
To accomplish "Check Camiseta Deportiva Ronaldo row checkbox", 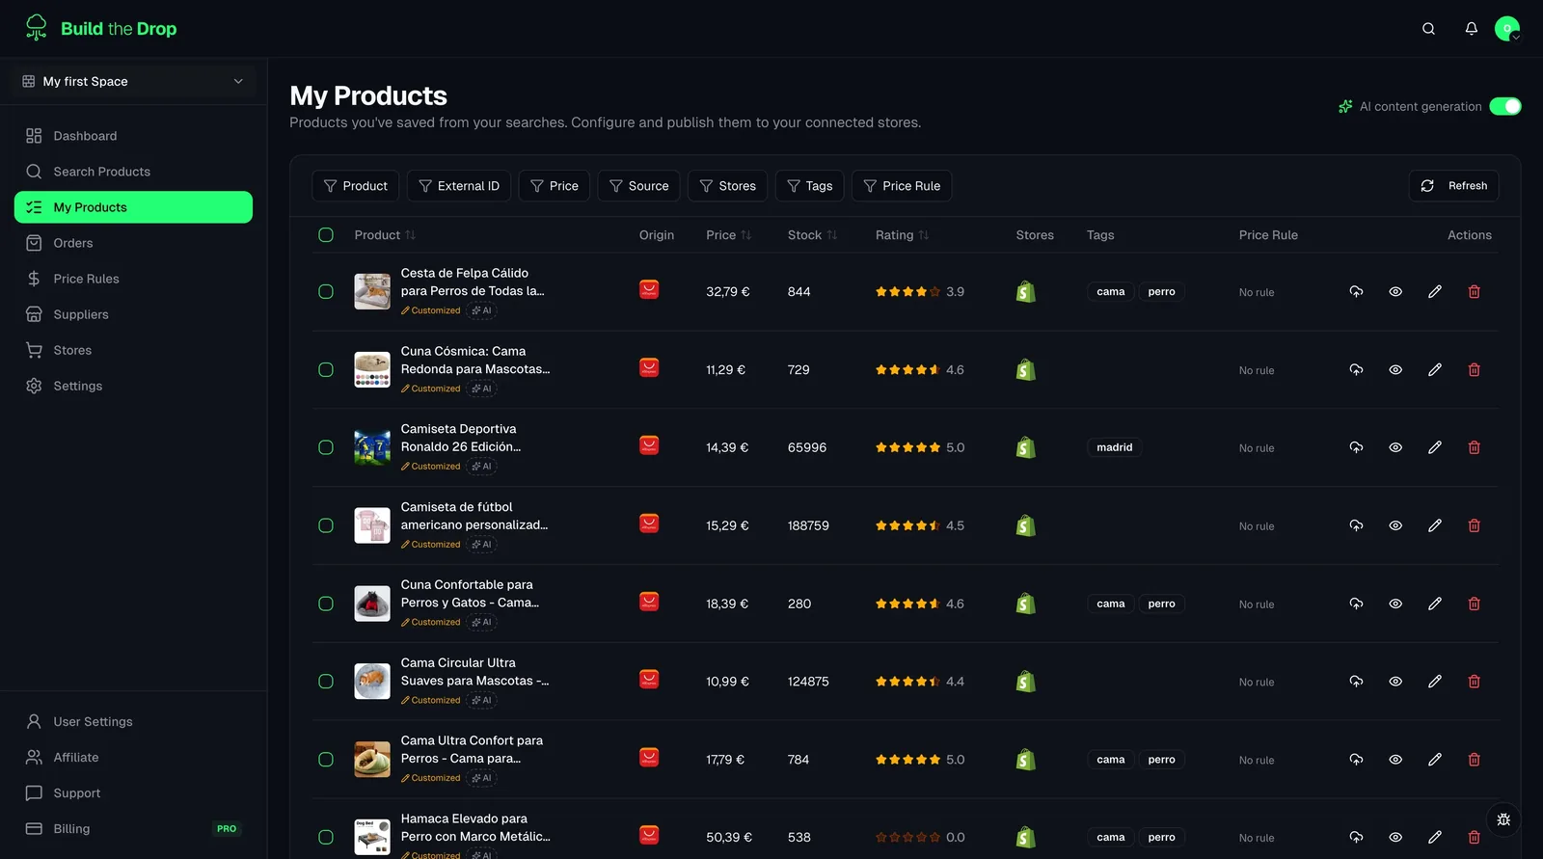I will [x=326, y=447].
